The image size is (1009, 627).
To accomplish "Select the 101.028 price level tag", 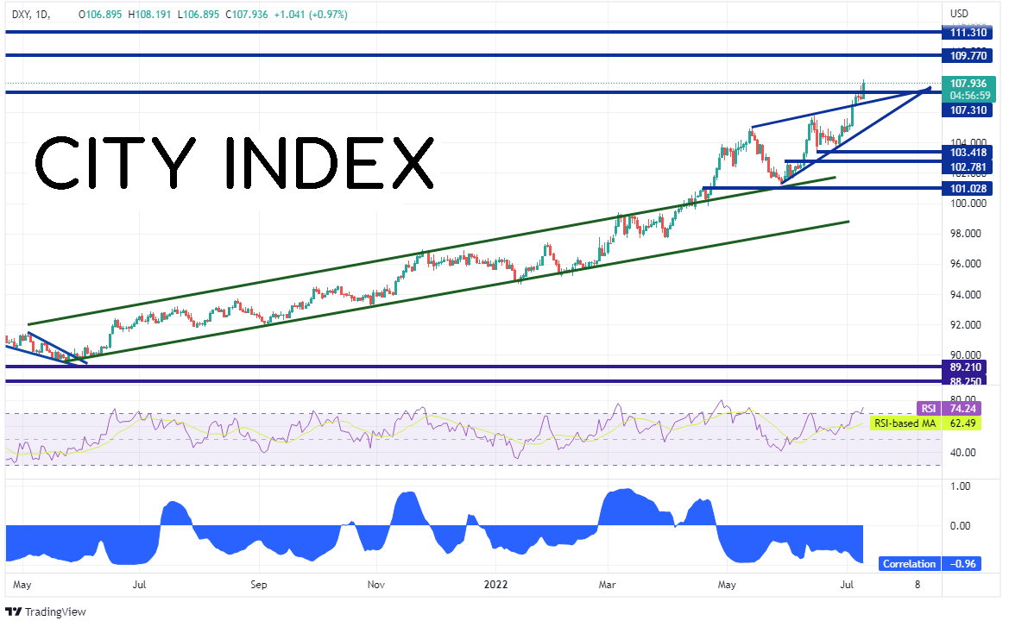I will (x=968, y=188).
